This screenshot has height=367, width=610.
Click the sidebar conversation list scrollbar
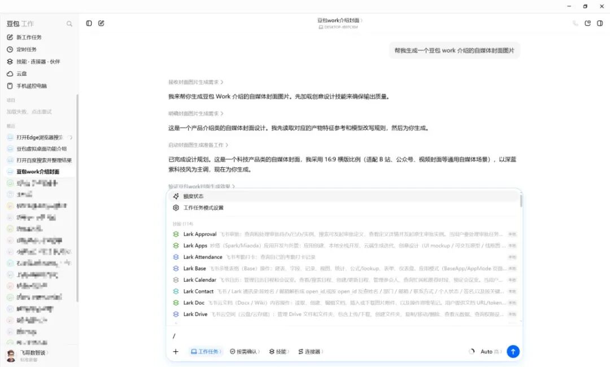(77, 198)
